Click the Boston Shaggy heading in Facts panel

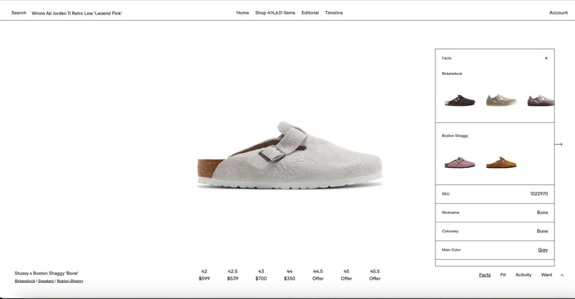pyautogui.click(x=455, y=136)
